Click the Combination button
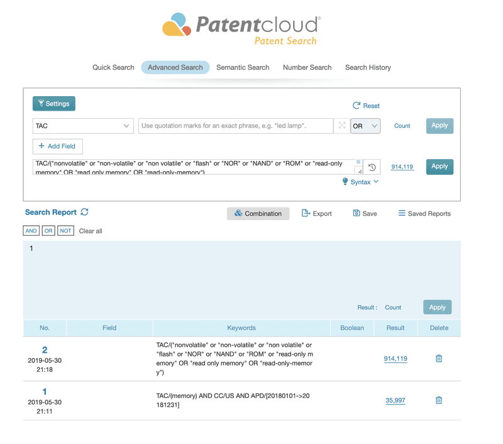 258,214
